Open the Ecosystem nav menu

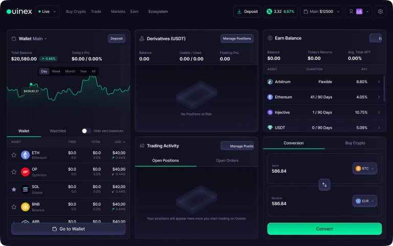[158, 12]
